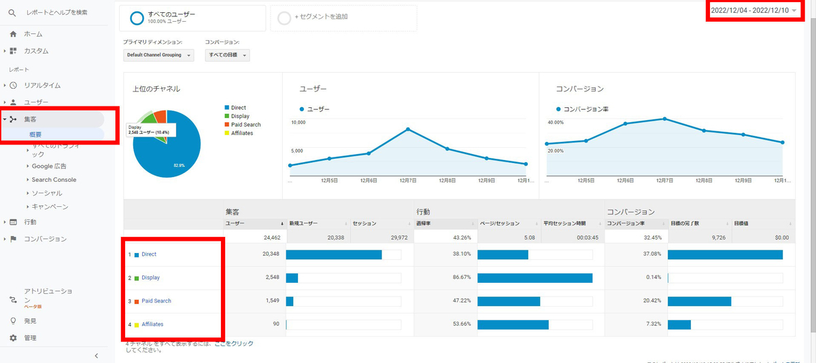Click the すべてのユーザー segment circle icon
Viewport: 816px width, 363px height.
click(136, 18)
